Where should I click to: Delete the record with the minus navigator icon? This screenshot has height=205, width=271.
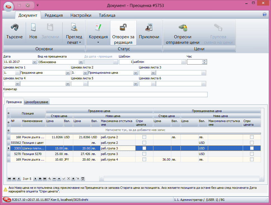[54, 178]
